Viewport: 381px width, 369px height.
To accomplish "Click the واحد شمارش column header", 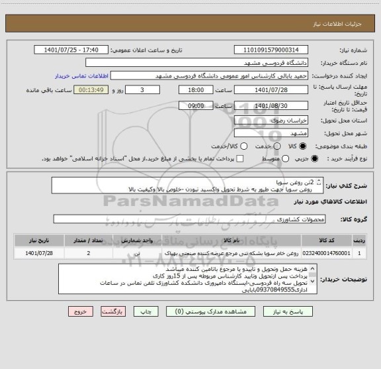I will pos(137,240).
